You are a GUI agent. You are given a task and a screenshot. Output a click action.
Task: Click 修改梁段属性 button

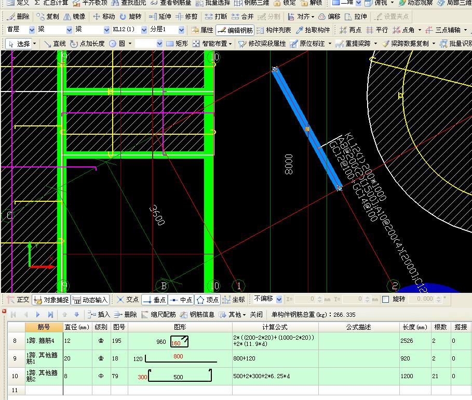tap(262, 44)
